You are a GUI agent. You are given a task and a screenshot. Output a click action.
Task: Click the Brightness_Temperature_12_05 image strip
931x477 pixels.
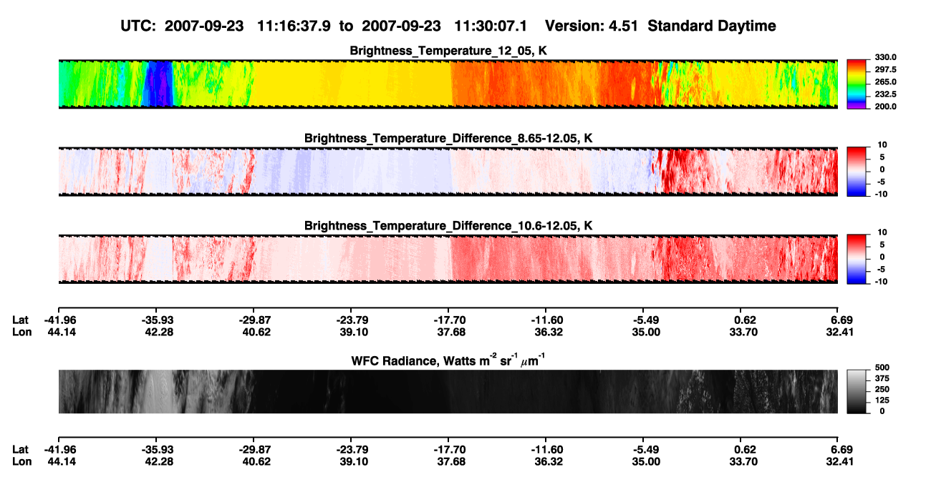coord(448,84)
